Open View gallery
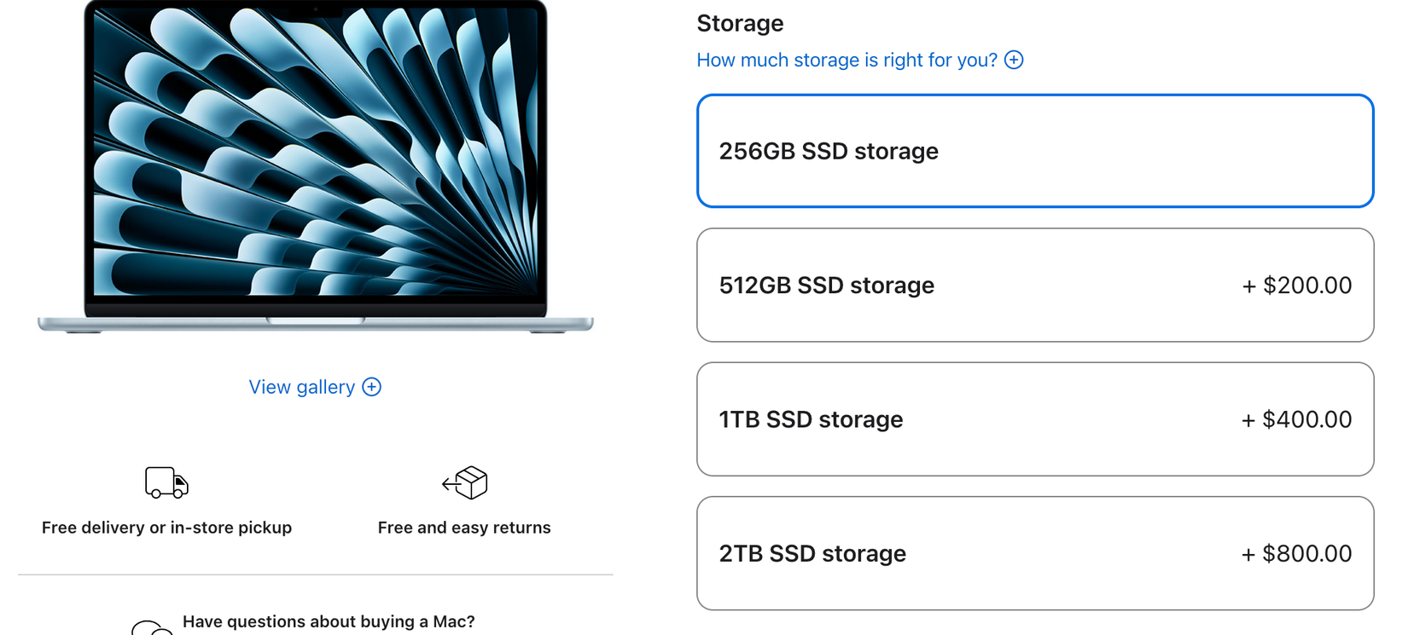This screenshot has width=1408, height=635. coord(301,387)
